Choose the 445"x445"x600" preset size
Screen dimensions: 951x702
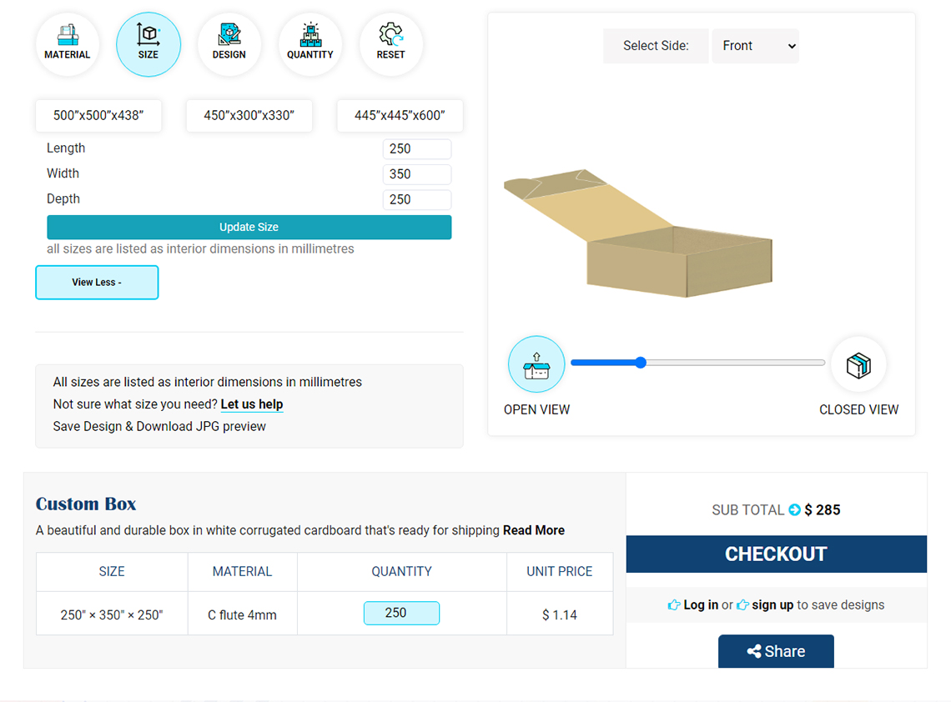(x=400, y=116)
